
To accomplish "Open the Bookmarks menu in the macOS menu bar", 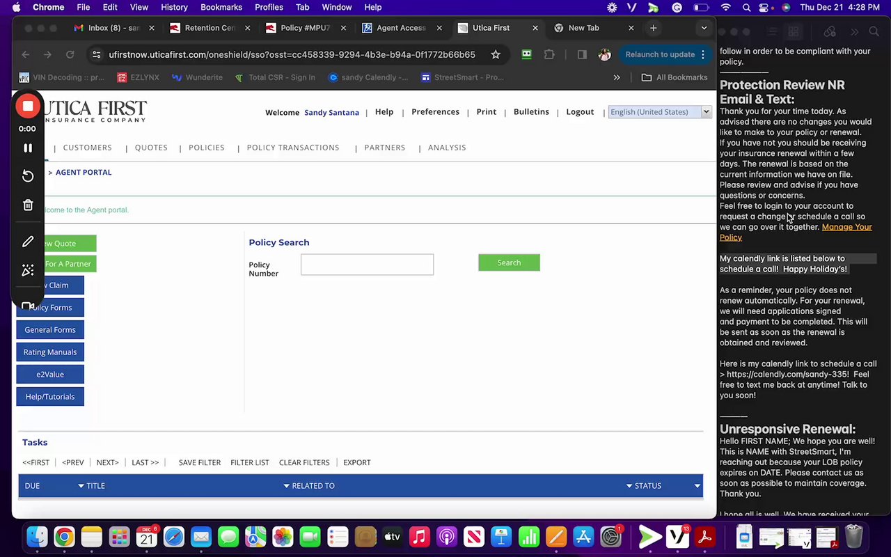I will (221, 7).
